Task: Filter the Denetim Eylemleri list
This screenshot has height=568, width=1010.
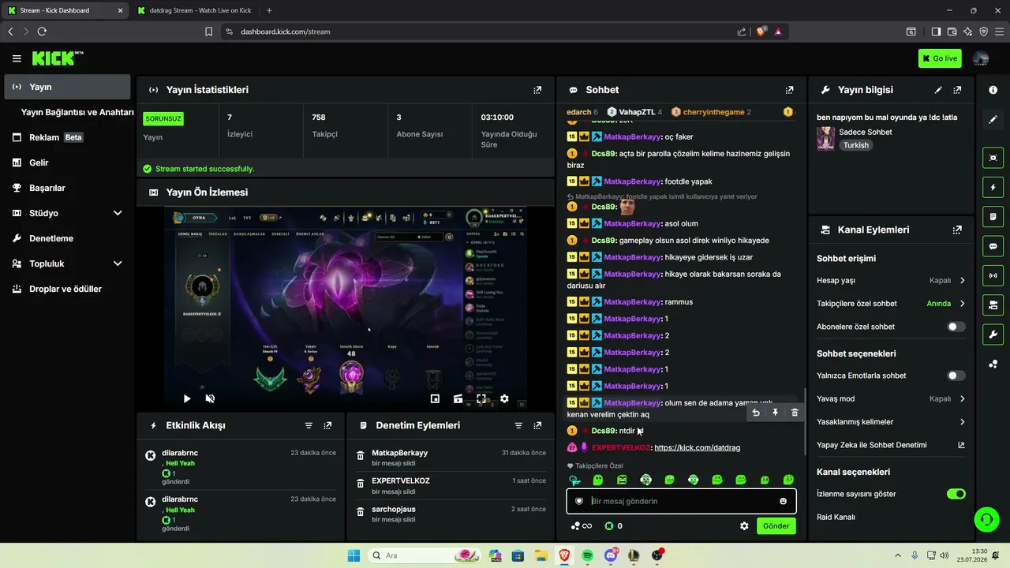Action: [518, 425]
